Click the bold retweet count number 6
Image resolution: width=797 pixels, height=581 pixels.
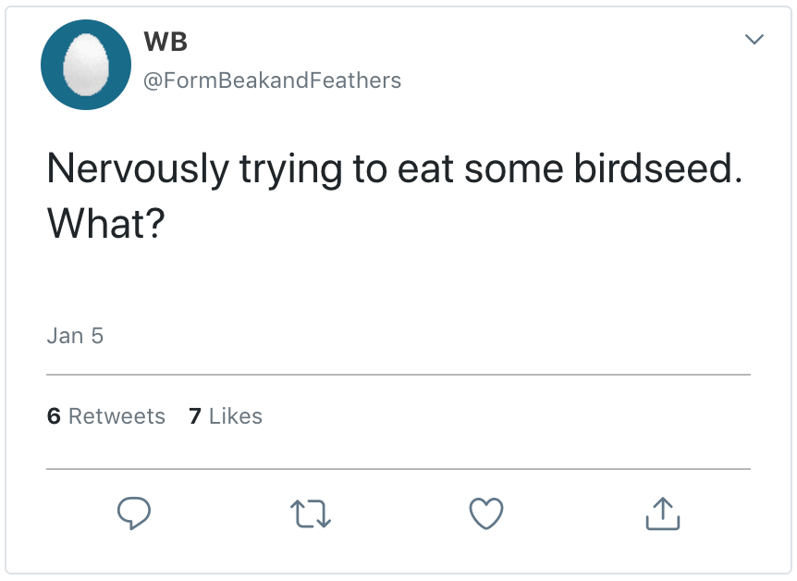54,416
